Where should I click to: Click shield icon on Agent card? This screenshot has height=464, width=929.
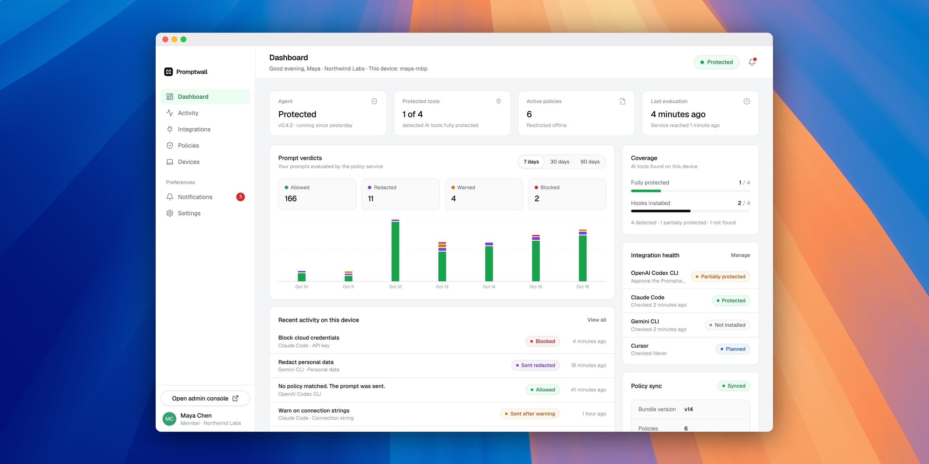[x=374, y=101]
